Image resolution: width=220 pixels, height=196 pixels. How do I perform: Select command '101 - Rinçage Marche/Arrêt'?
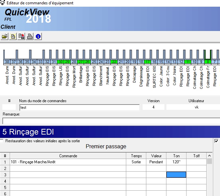[68, 162]
